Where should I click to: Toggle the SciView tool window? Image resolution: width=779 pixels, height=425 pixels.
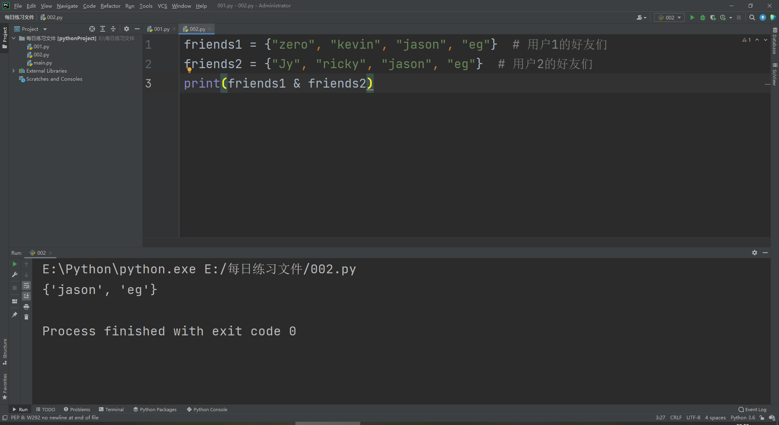coord(775,74)
